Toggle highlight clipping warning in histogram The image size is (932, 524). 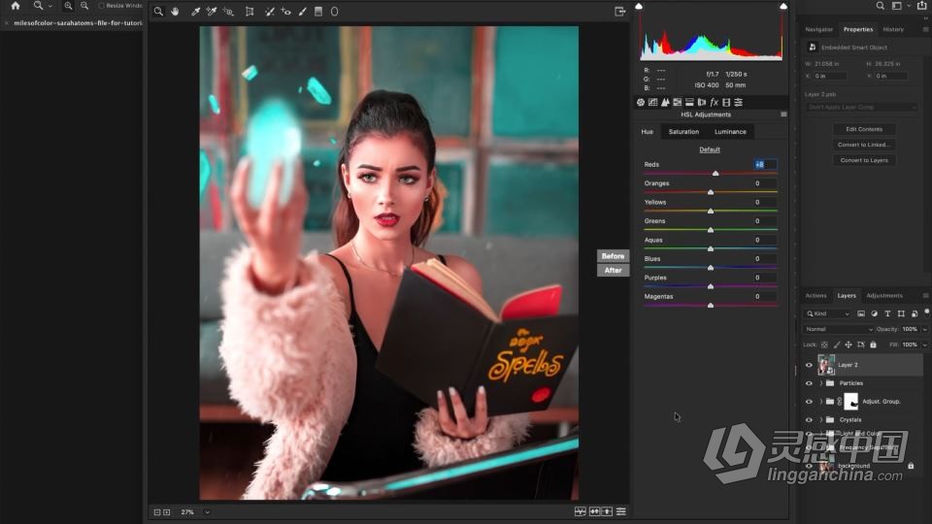tap(783, 6)
